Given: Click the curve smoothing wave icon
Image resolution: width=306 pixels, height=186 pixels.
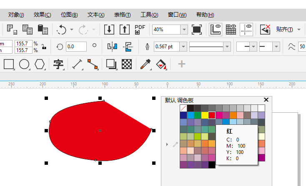Looking at the screenshot, I should 291,47.
